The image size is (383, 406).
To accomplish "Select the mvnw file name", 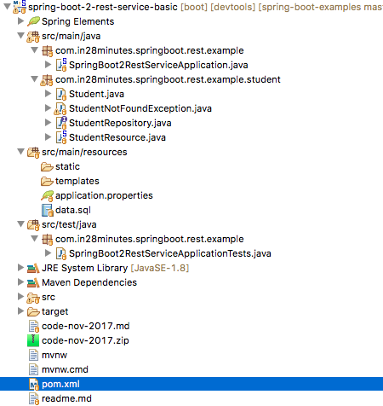I will click(x=54, y=356).
